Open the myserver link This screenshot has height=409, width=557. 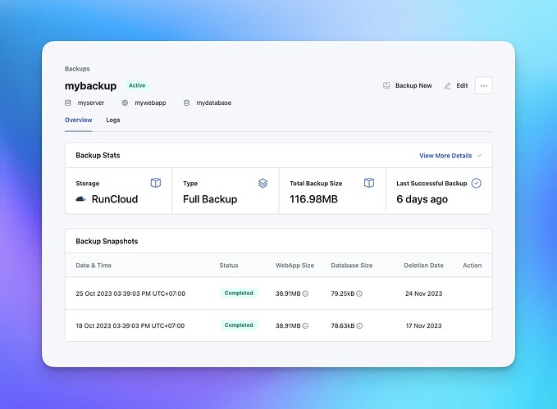91,102
